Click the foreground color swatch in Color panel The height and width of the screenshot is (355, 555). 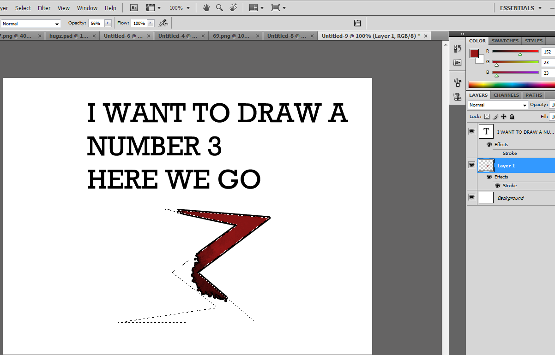click(474, 53)
